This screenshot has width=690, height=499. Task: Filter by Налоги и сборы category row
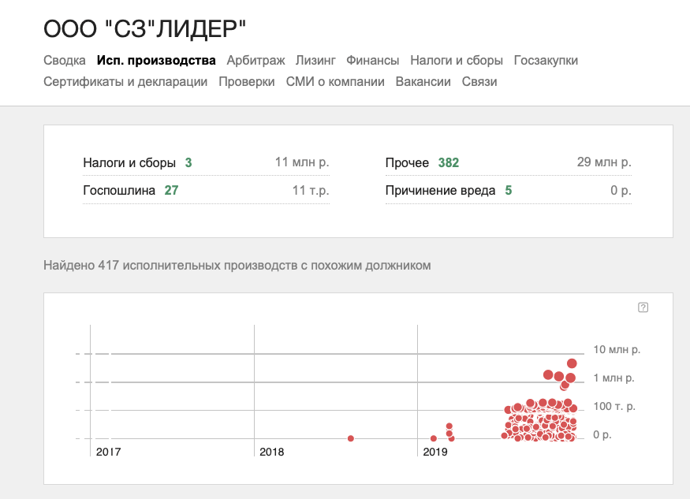click(x=206, y=163)
